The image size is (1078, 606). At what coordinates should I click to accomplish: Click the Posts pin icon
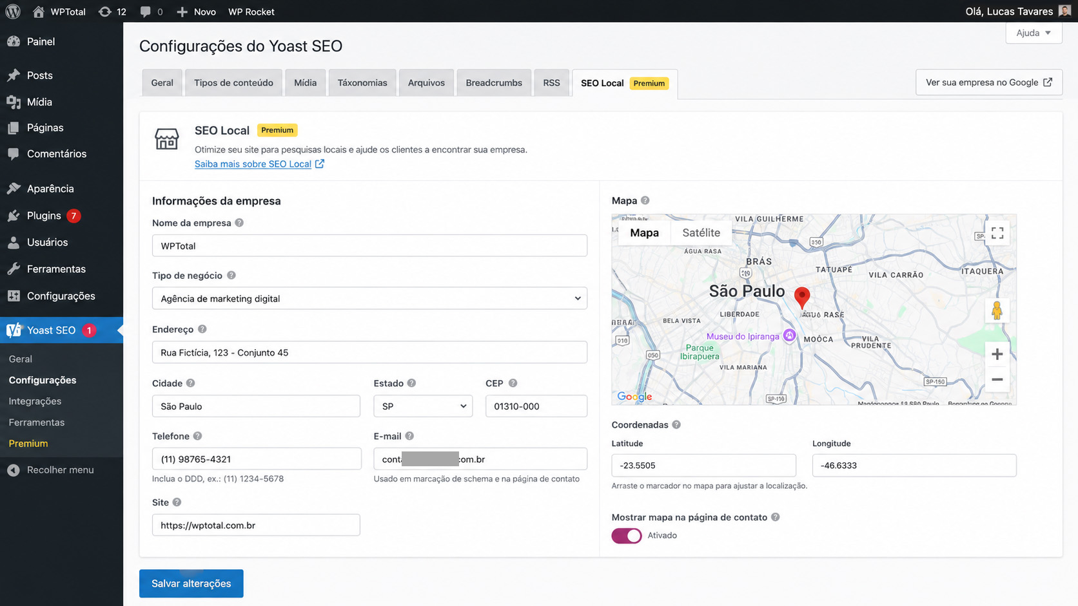tap(14, 75)
